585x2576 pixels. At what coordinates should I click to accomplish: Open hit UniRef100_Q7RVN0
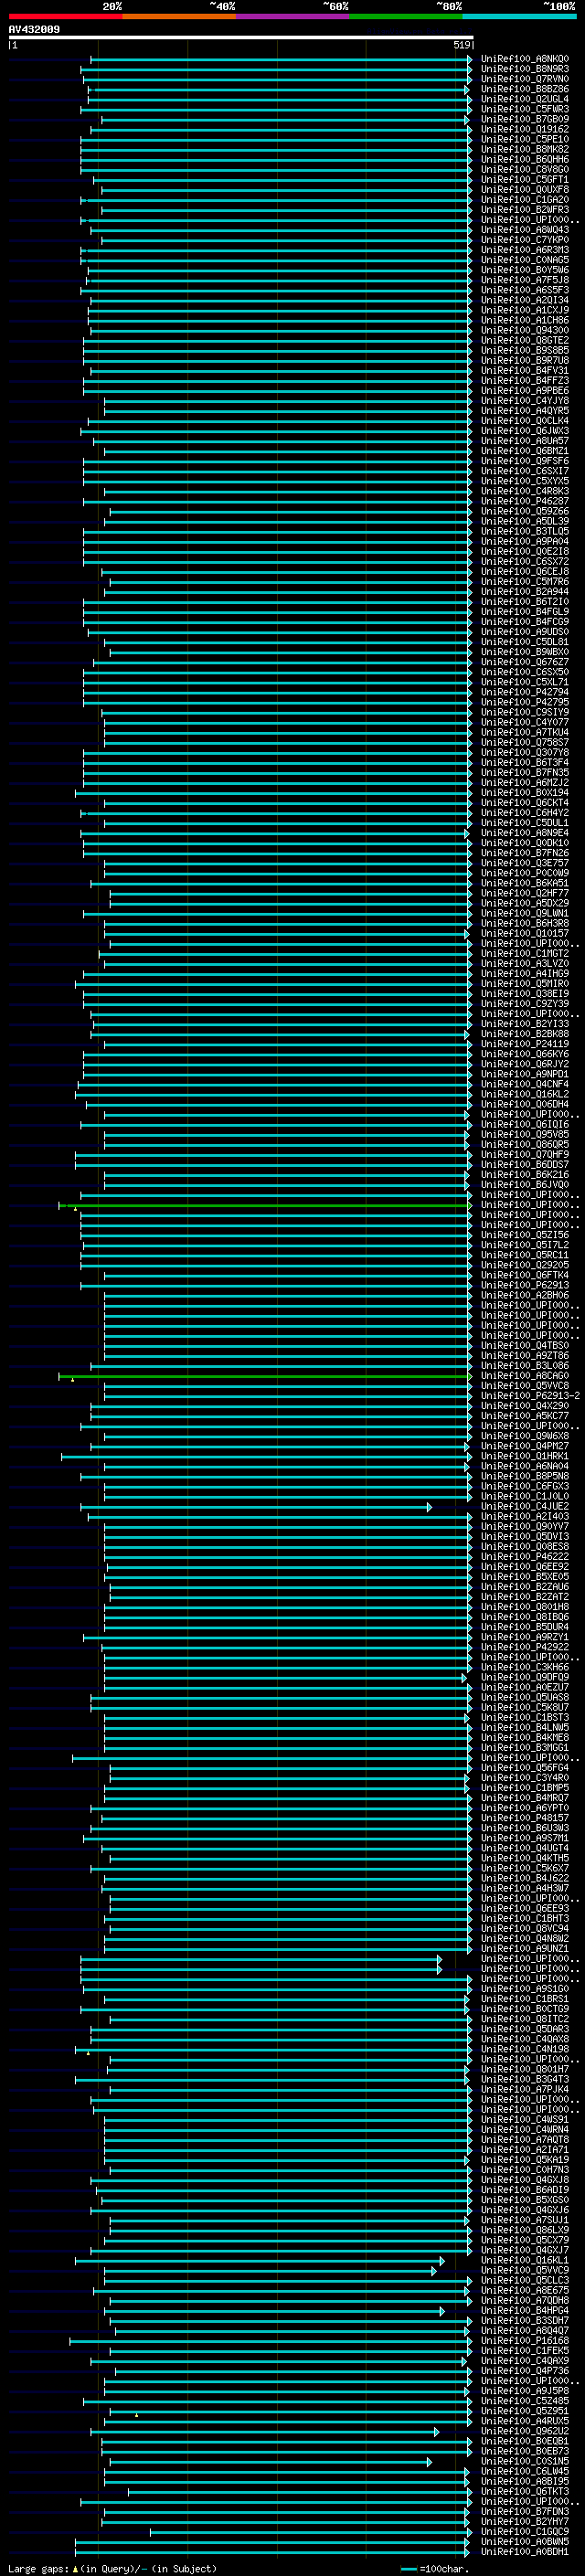click(524, 79)
